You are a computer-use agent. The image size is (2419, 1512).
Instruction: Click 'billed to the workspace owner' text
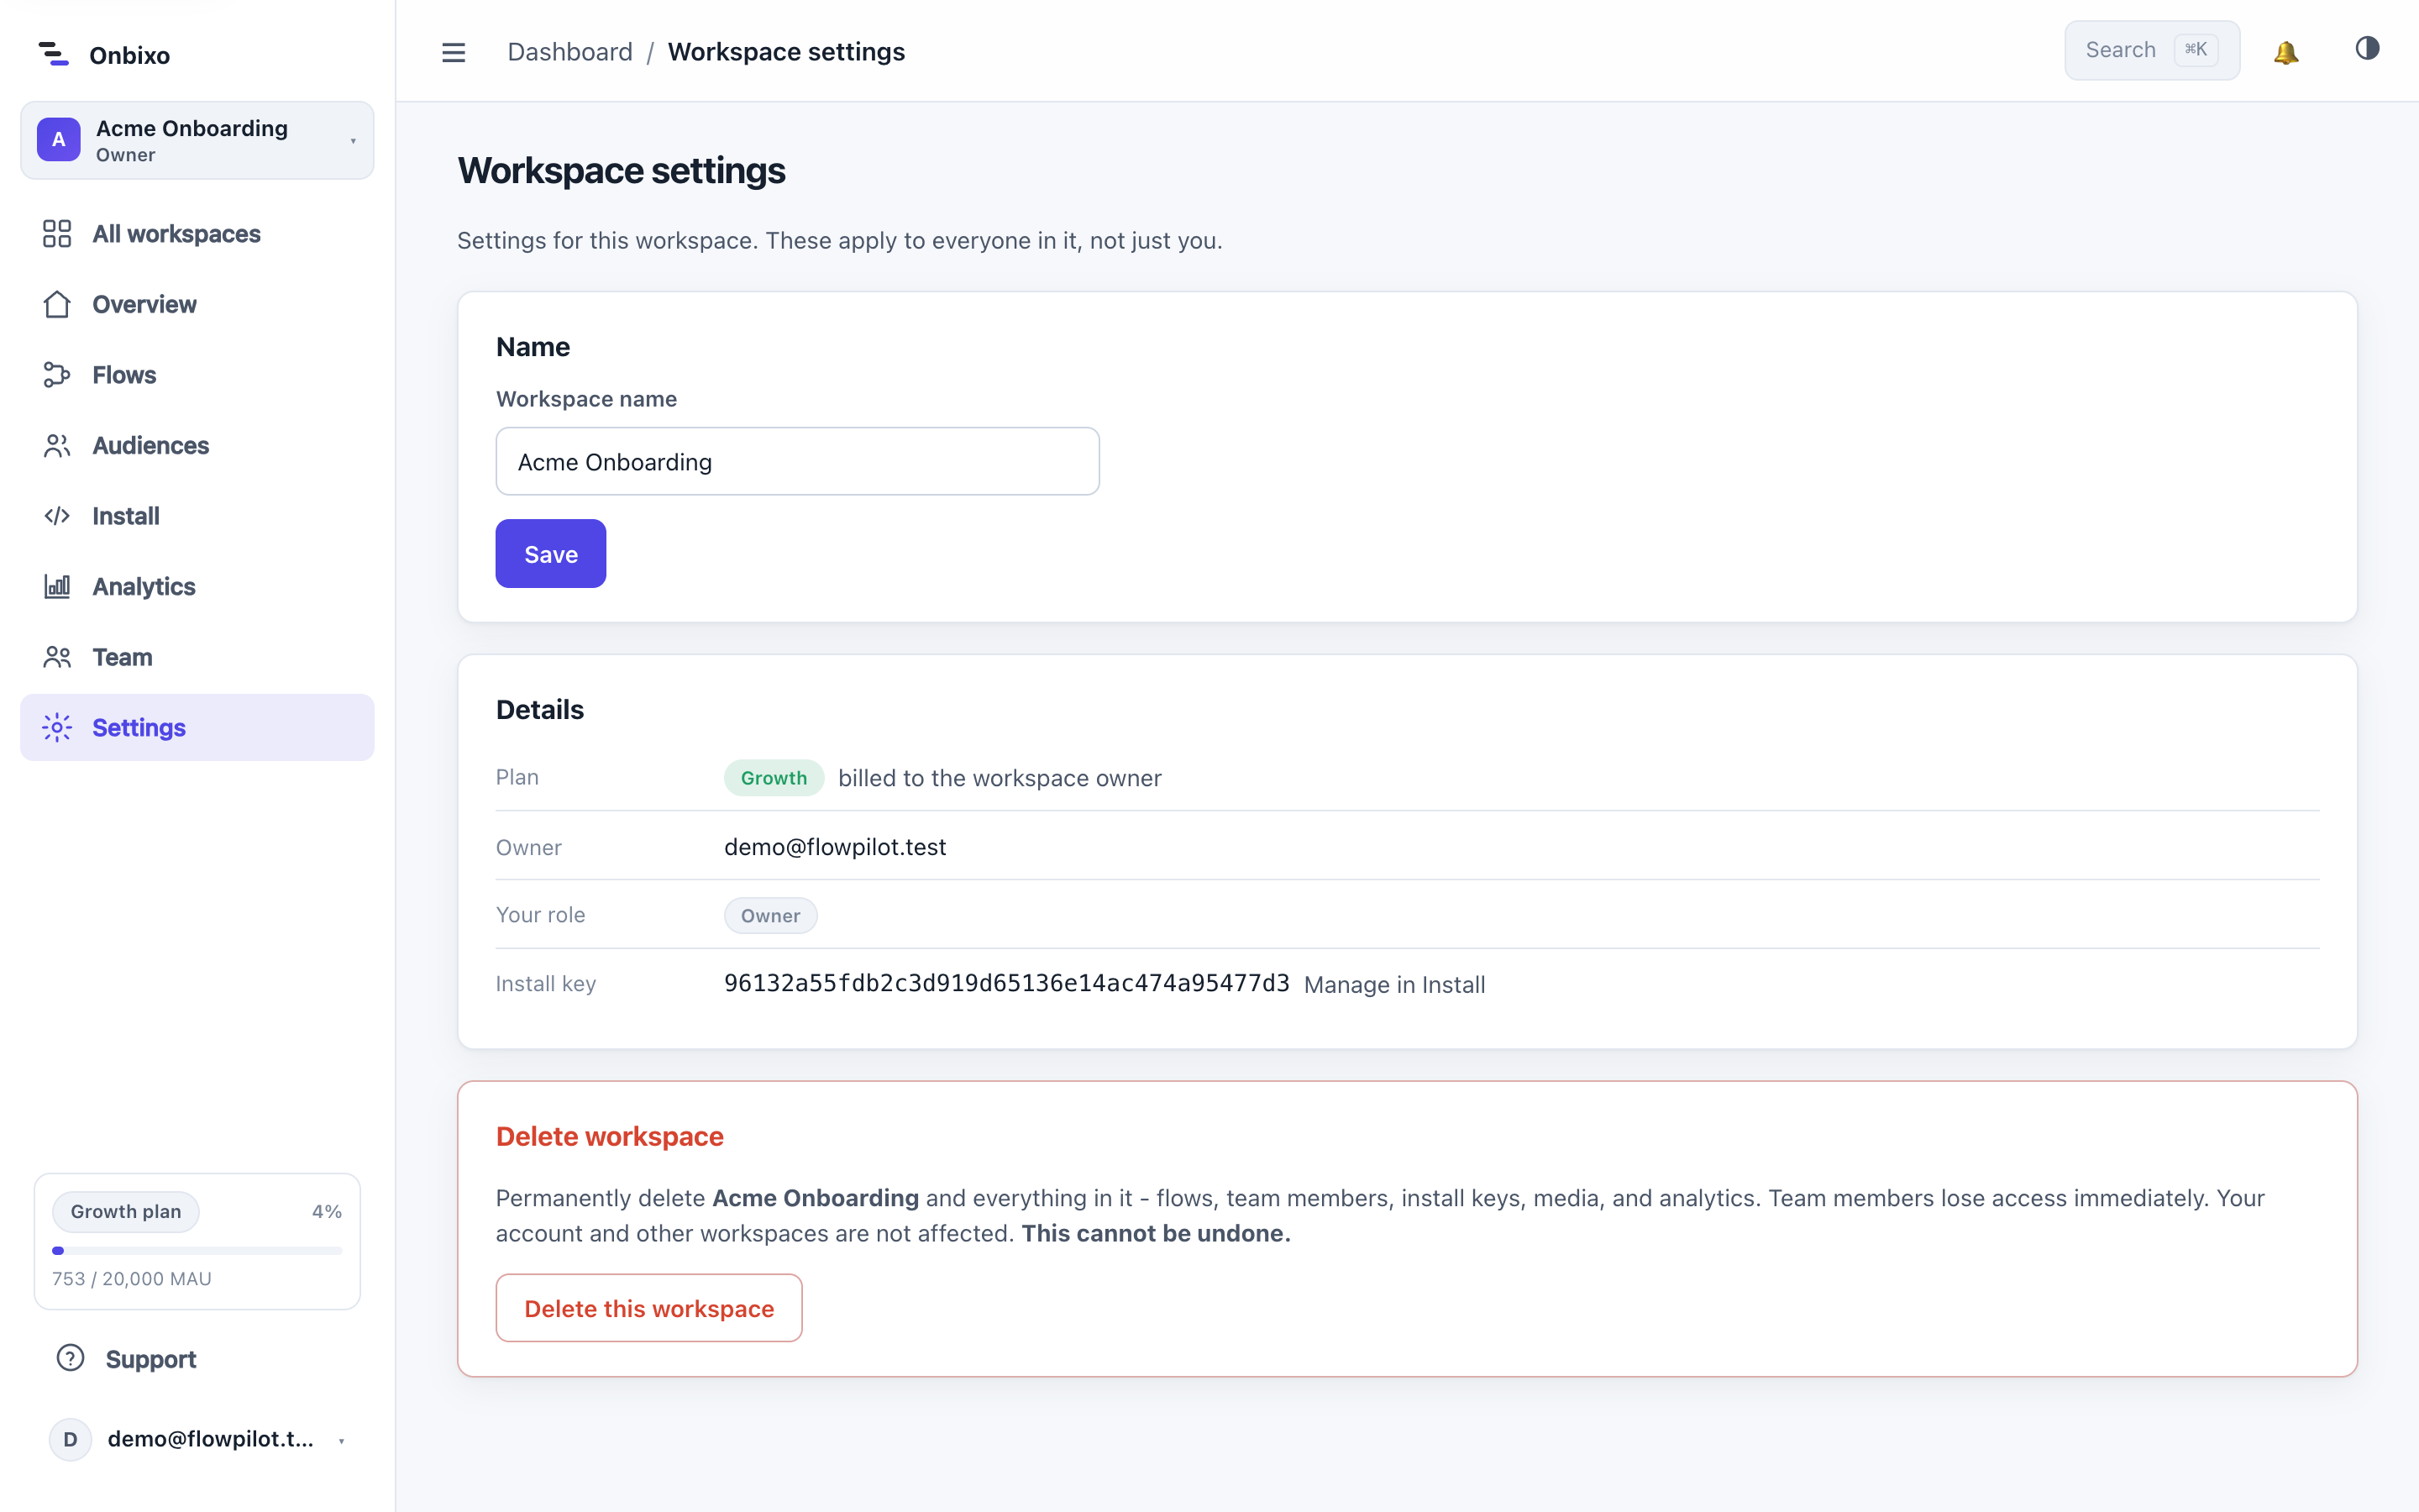pos(1000,778)
